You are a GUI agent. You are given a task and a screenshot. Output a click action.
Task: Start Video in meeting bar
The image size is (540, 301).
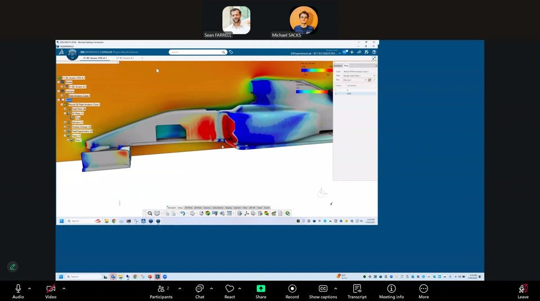pos(51,291)
